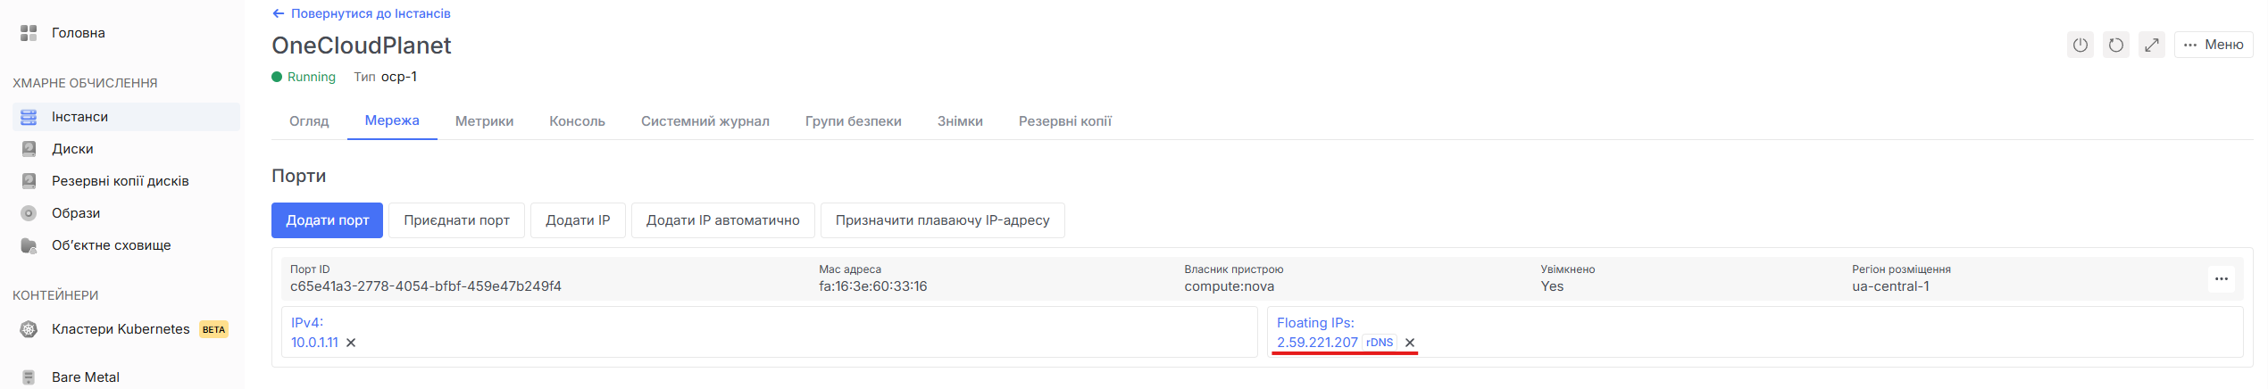Open Інстанси in the sidebar
2268x389 pixels.
[x=79, y=117]
